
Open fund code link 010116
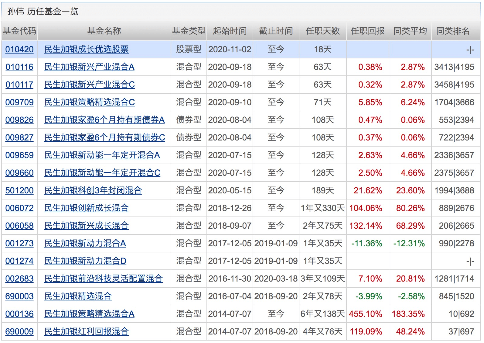(x=19, y=67)
